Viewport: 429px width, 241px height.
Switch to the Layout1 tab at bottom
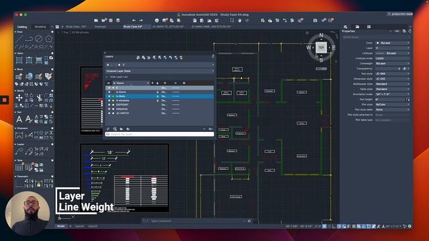[x=79, y=226]
